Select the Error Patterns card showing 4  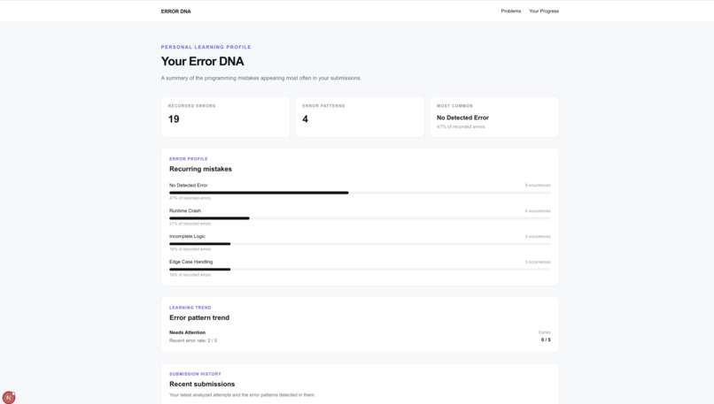click(x=360, y=117)
